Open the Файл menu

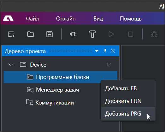[32, 19]
